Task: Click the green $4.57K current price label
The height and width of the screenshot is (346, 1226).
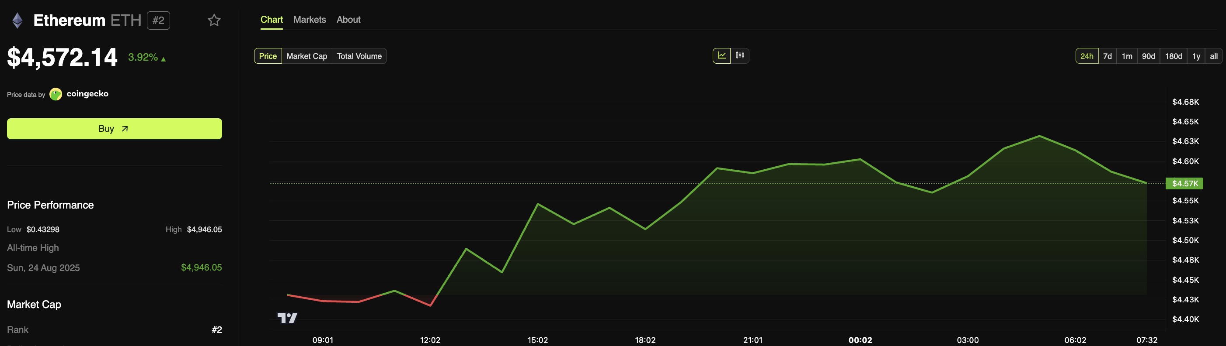Action: [1184, 183]
